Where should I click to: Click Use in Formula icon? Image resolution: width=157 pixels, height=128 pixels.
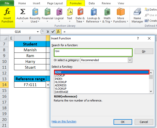click(x=147, y=15)
